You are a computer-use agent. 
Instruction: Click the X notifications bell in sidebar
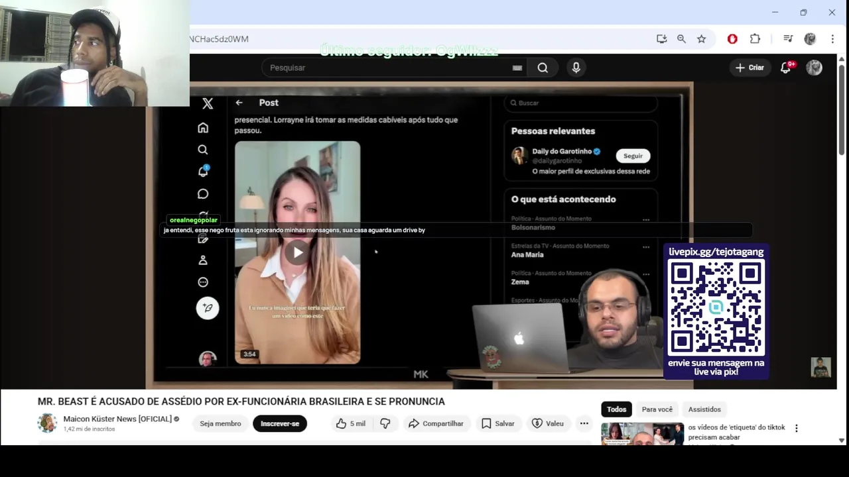(203, 172)
